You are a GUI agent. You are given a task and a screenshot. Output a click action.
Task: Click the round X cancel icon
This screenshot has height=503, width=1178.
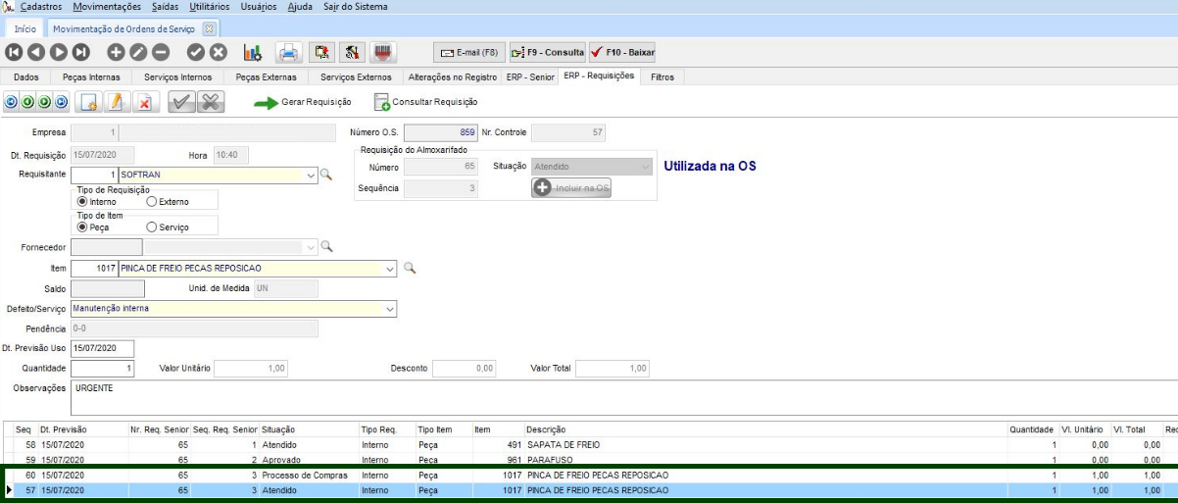click(x=219, y=52)
